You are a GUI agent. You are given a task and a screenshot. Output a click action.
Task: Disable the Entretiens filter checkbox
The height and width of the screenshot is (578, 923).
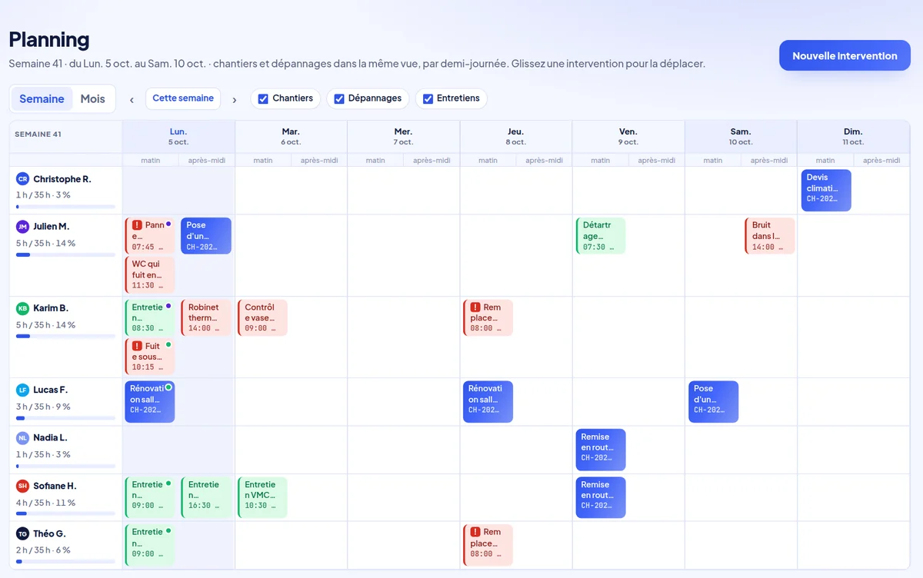point(428,99)
